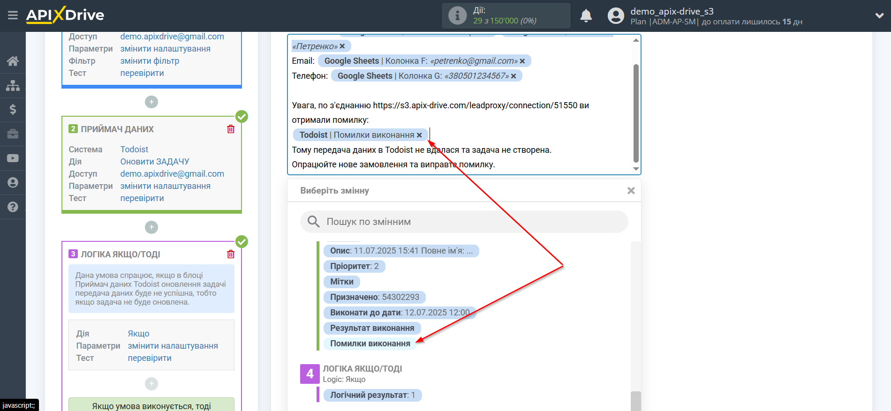This screenshot has width=891, height=411.
Task: Open the notifications bell
Action: (586, 16)
